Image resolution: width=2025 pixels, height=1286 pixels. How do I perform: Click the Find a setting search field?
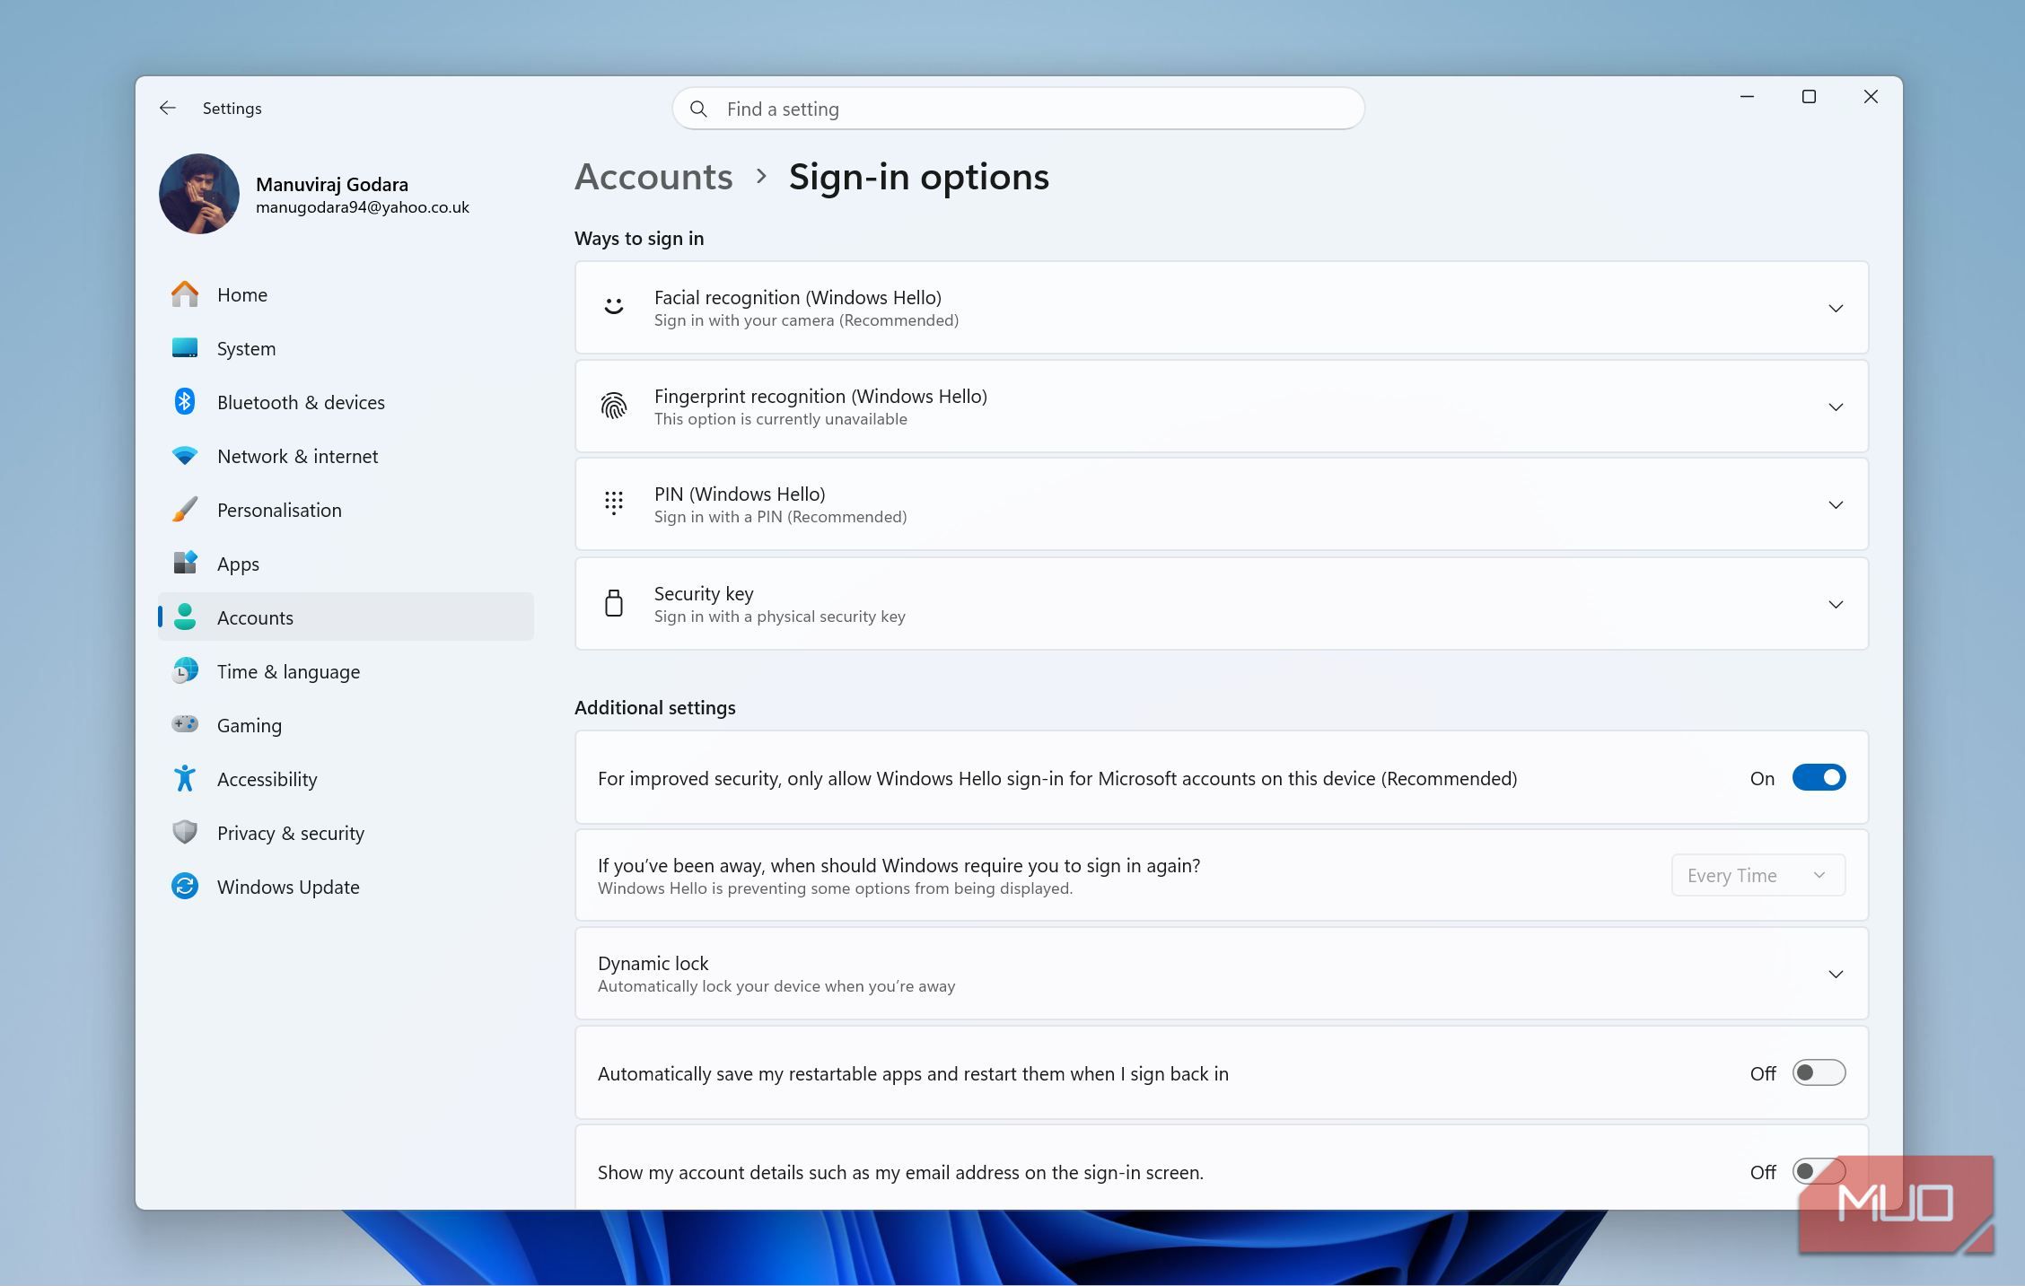point(1018,109)
